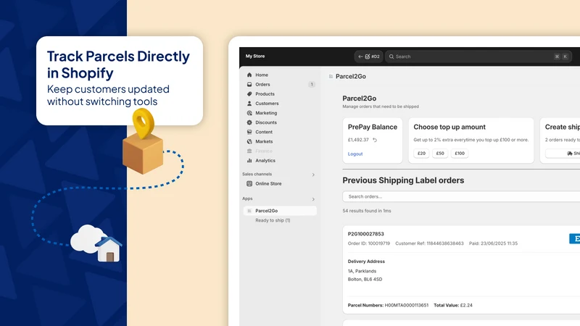Click Total Value: £2.24
This screenshot has width=580, height=326.
tap(452, 305)
